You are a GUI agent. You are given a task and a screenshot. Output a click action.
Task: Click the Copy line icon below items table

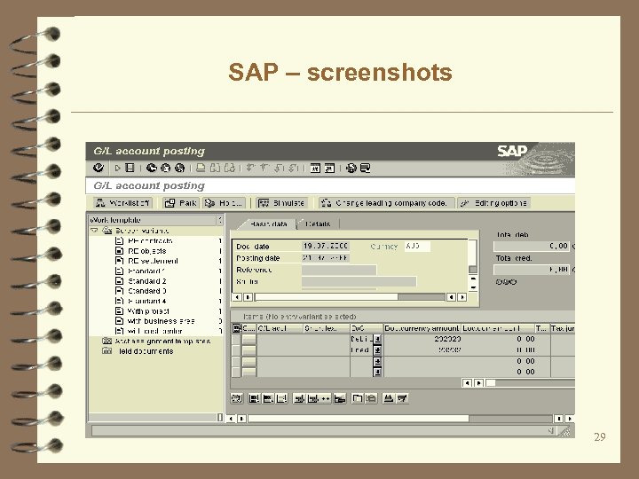pos(358,398)
